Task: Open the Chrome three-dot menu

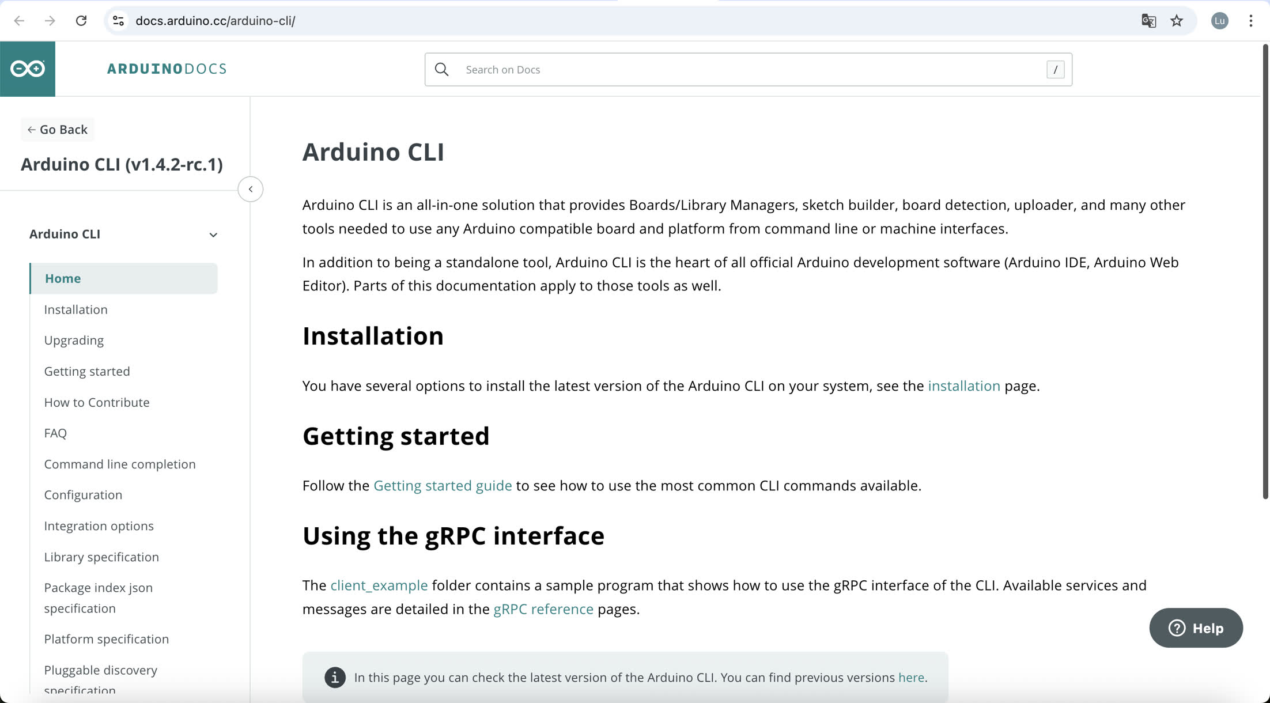Action: [1250, 21]
